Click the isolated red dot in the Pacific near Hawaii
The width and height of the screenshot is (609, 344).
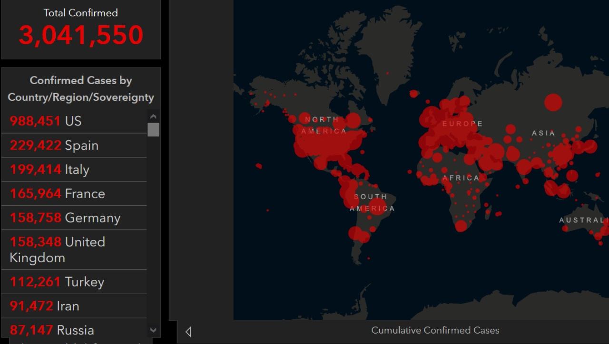tap(259, 166)
